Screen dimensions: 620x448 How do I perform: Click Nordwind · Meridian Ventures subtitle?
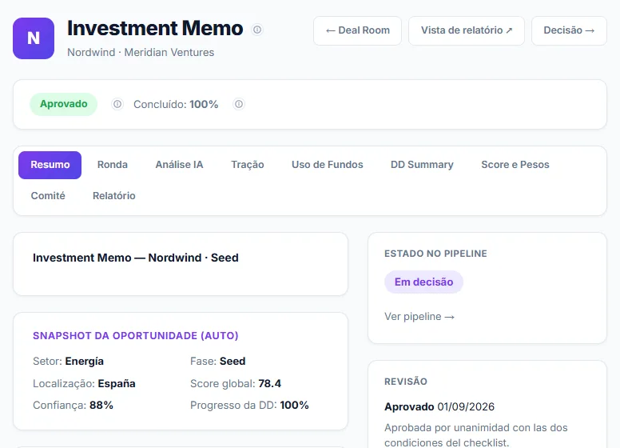coord(141,52)
